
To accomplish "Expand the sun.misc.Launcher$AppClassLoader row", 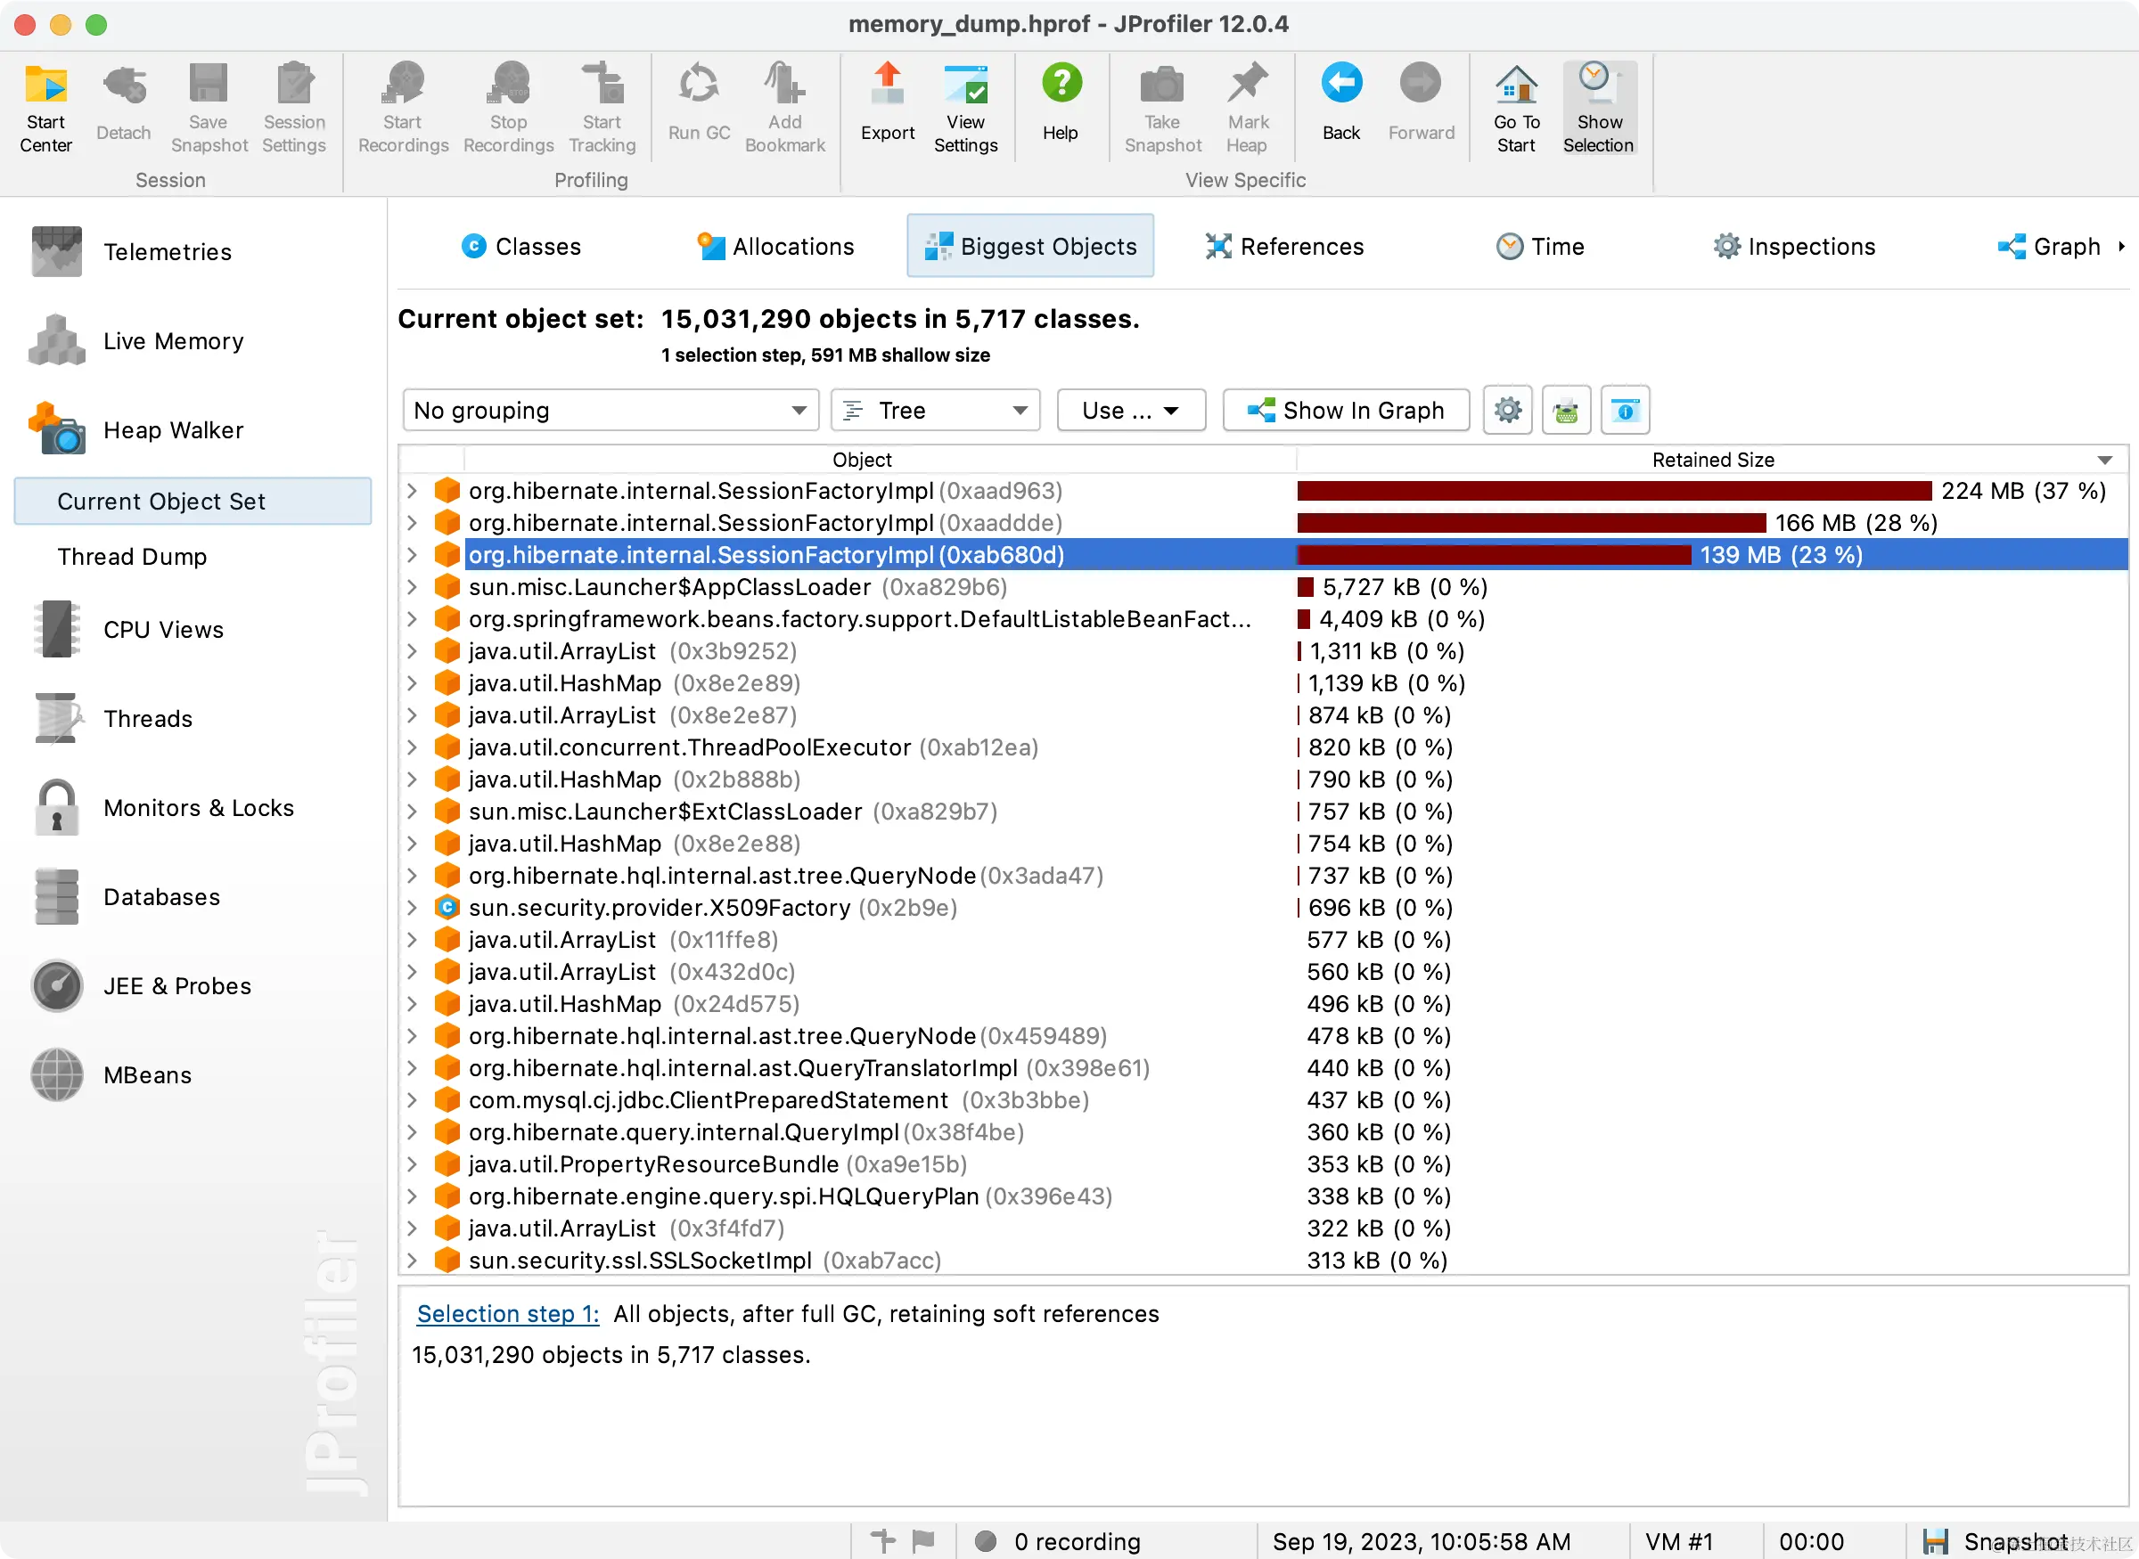I will (x=413, y=587).
